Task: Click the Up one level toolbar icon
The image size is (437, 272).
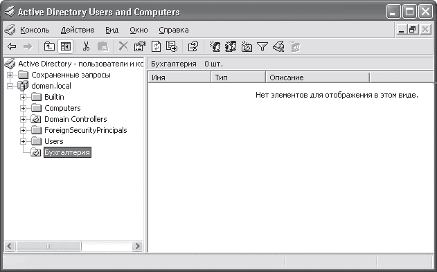Action: [x=49, y=46]
